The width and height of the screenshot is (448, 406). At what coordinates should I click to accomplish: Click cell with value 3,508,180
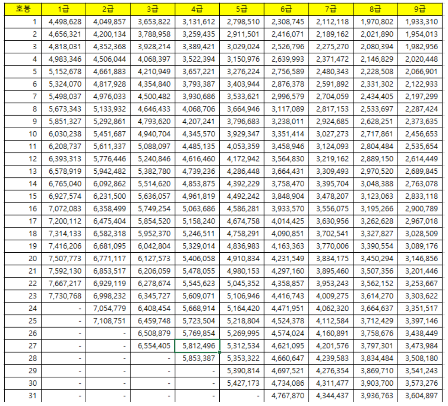(420, 358)
